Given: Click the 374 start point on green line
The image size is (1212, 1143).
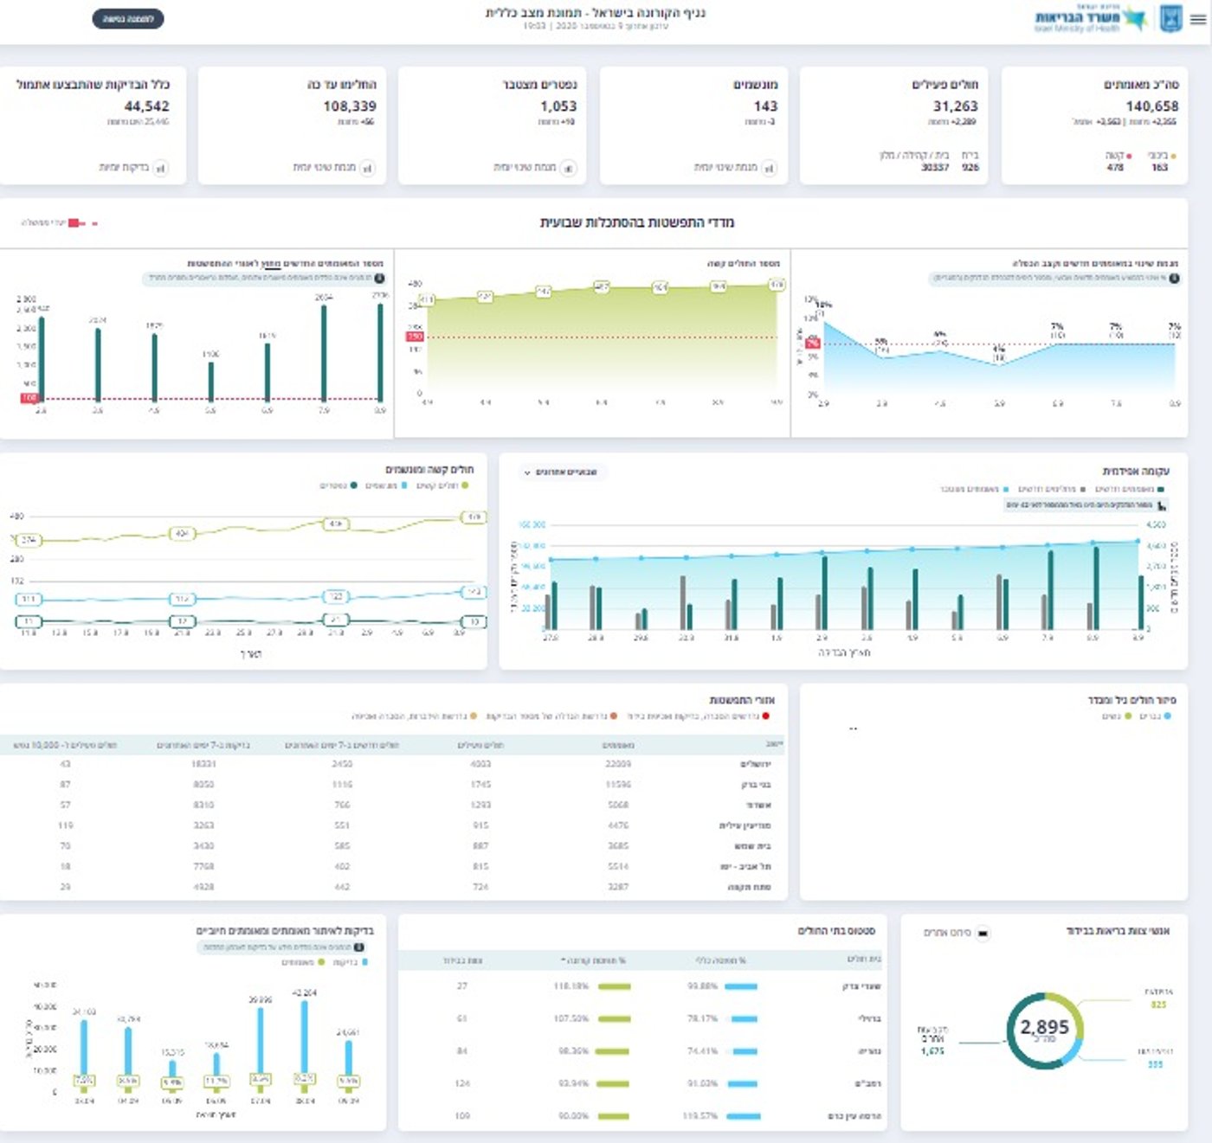Looking at the screenshot, I should [x=28, y=540].
